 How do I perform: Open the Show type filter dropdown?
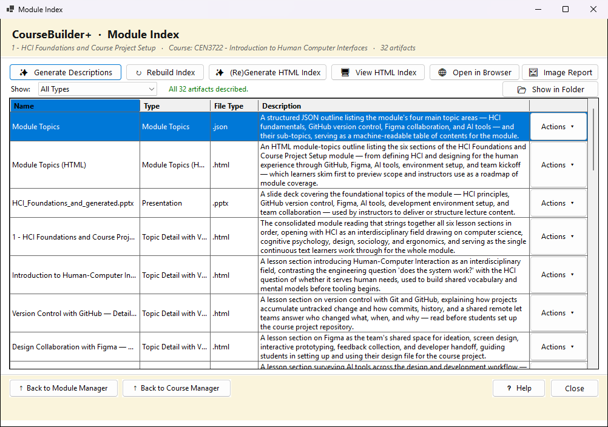(x=98, y=89)
